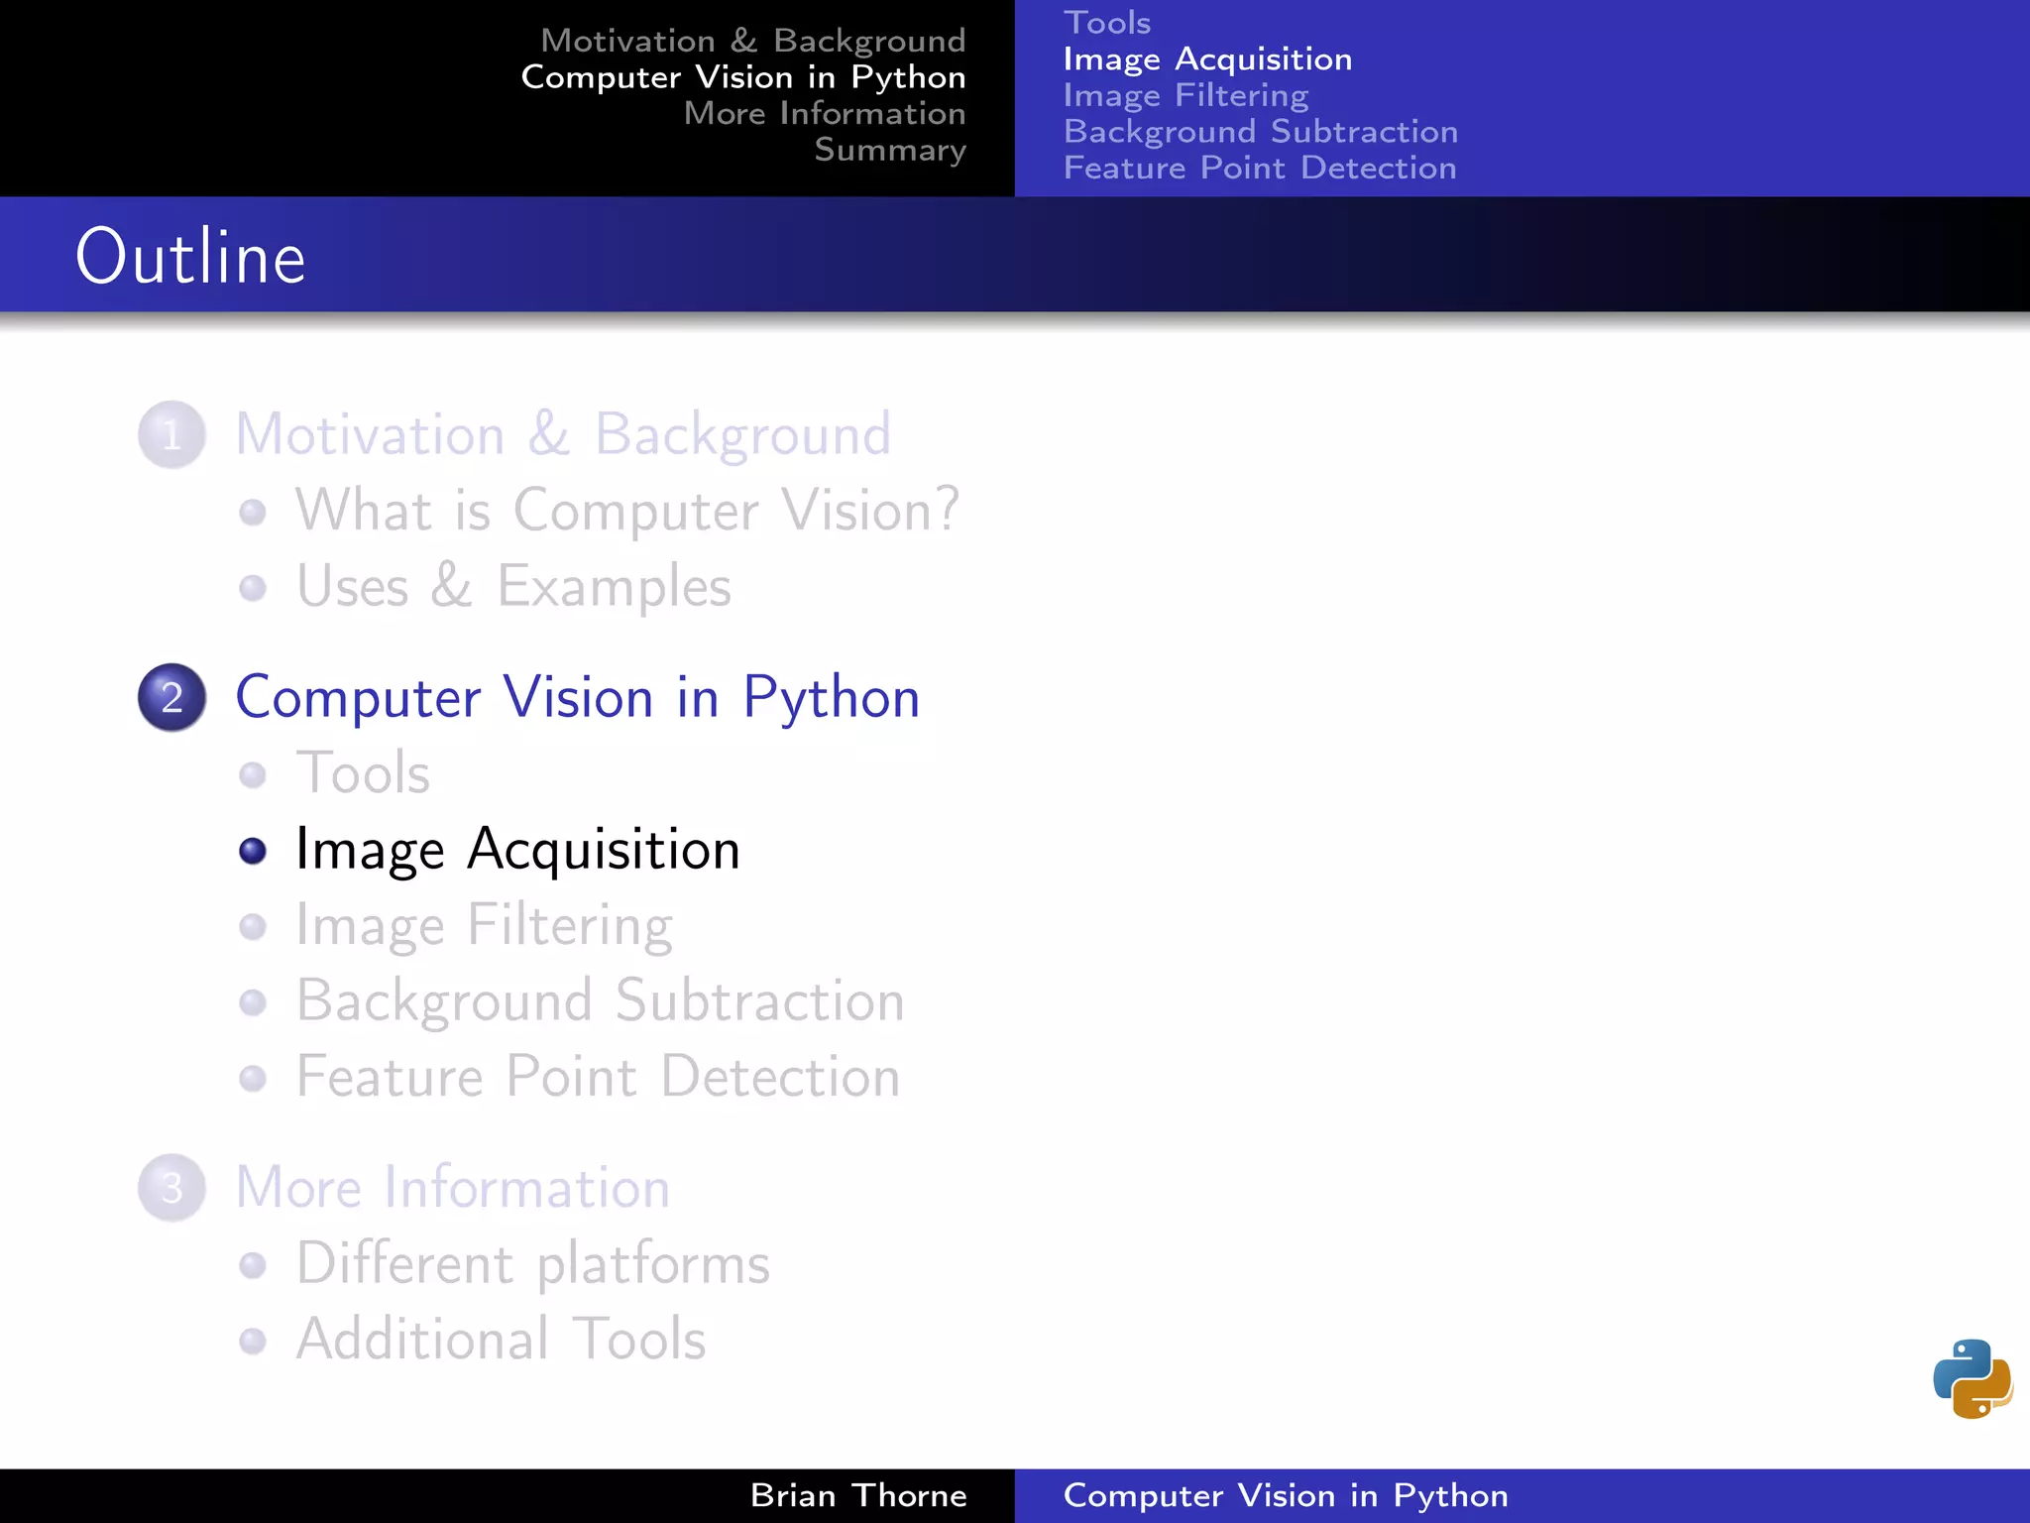This screenshot has height=1523, width=2030.
Task: Select 'Image Acquisition' in header subsection list
Action: tap(1207, 59)
